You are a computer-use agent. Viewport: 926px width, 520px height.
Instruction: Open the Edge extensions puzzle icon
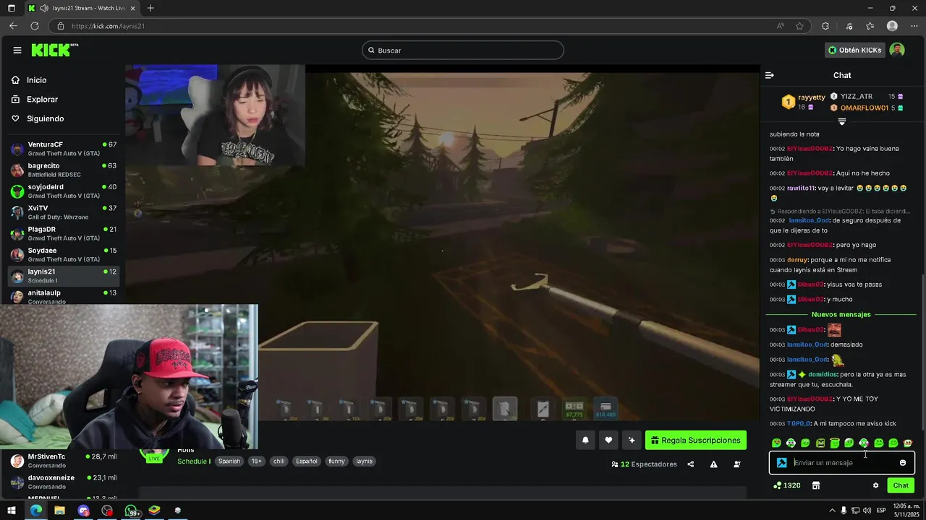825,26
